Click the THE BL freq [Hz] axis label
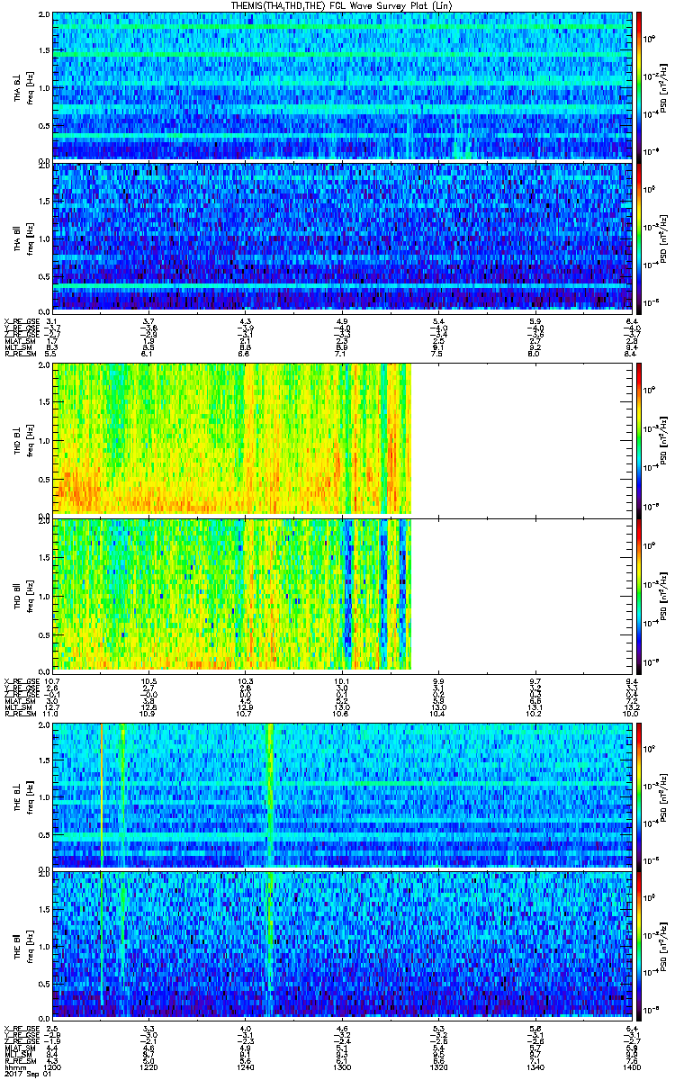The width and height of the screenshot is (675, 1080). (x=29, y=796)
